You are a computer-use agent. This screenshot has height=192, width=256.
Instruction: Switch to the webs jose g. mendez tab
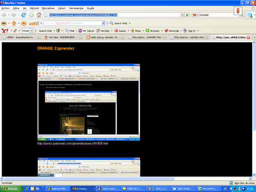coord(105,37)
